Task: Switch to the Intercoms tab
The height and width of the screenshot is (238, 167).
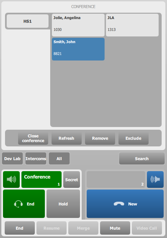Action: pyautogui.click(x=36, y=158)
